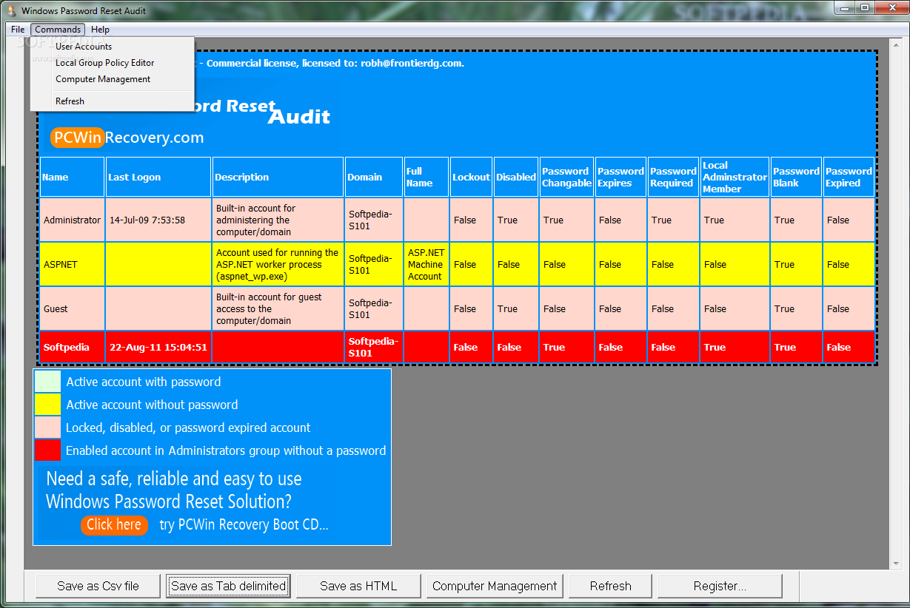Open the Register... dialog
The height and width of the screenshot is (608, 910).
[720, 586]
